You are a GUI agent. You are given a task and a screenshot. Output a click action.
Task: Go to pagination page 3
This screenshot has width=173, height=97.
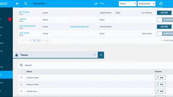point(38,40)
